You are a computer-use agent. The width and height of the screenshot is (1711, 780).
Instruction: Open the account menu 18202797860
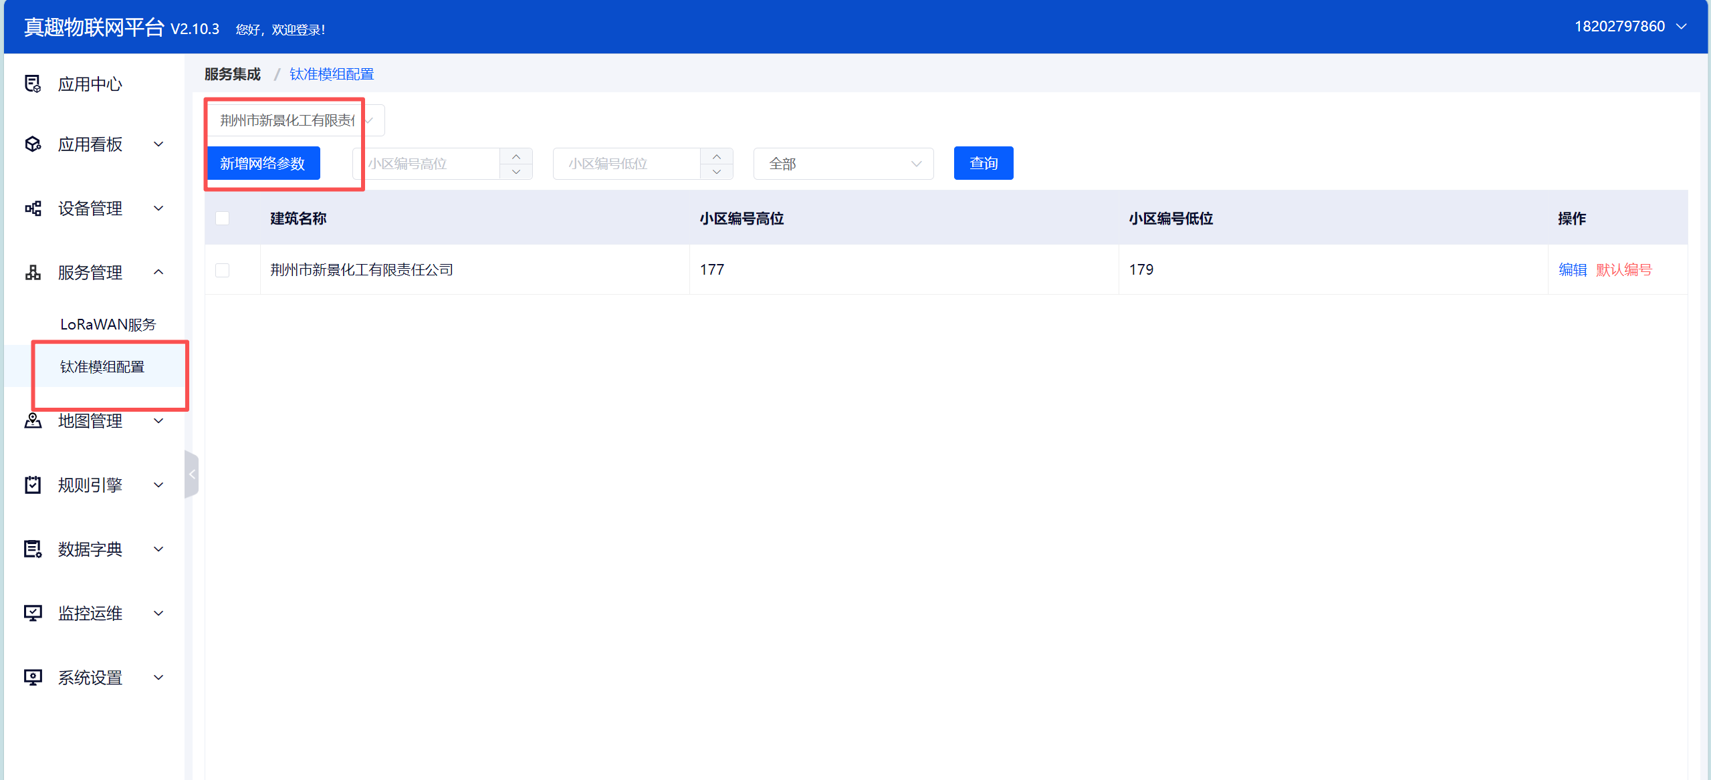[x=1630, y=26]
